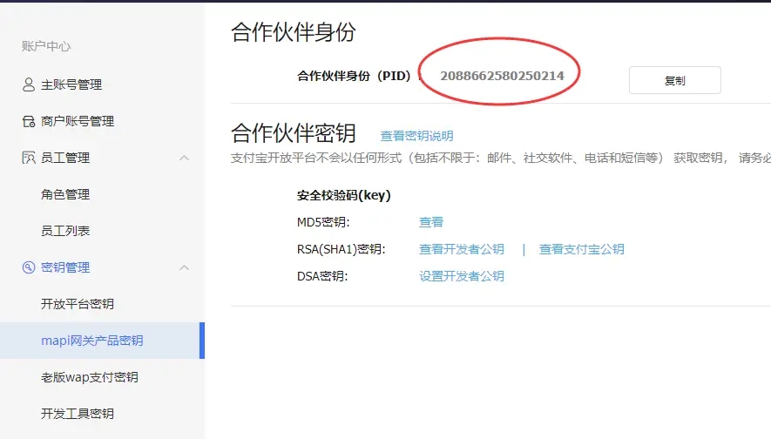Collapse the 员工管理 section chevron
Viewport: 771px width, 439px height.
[x=184, y=158]
